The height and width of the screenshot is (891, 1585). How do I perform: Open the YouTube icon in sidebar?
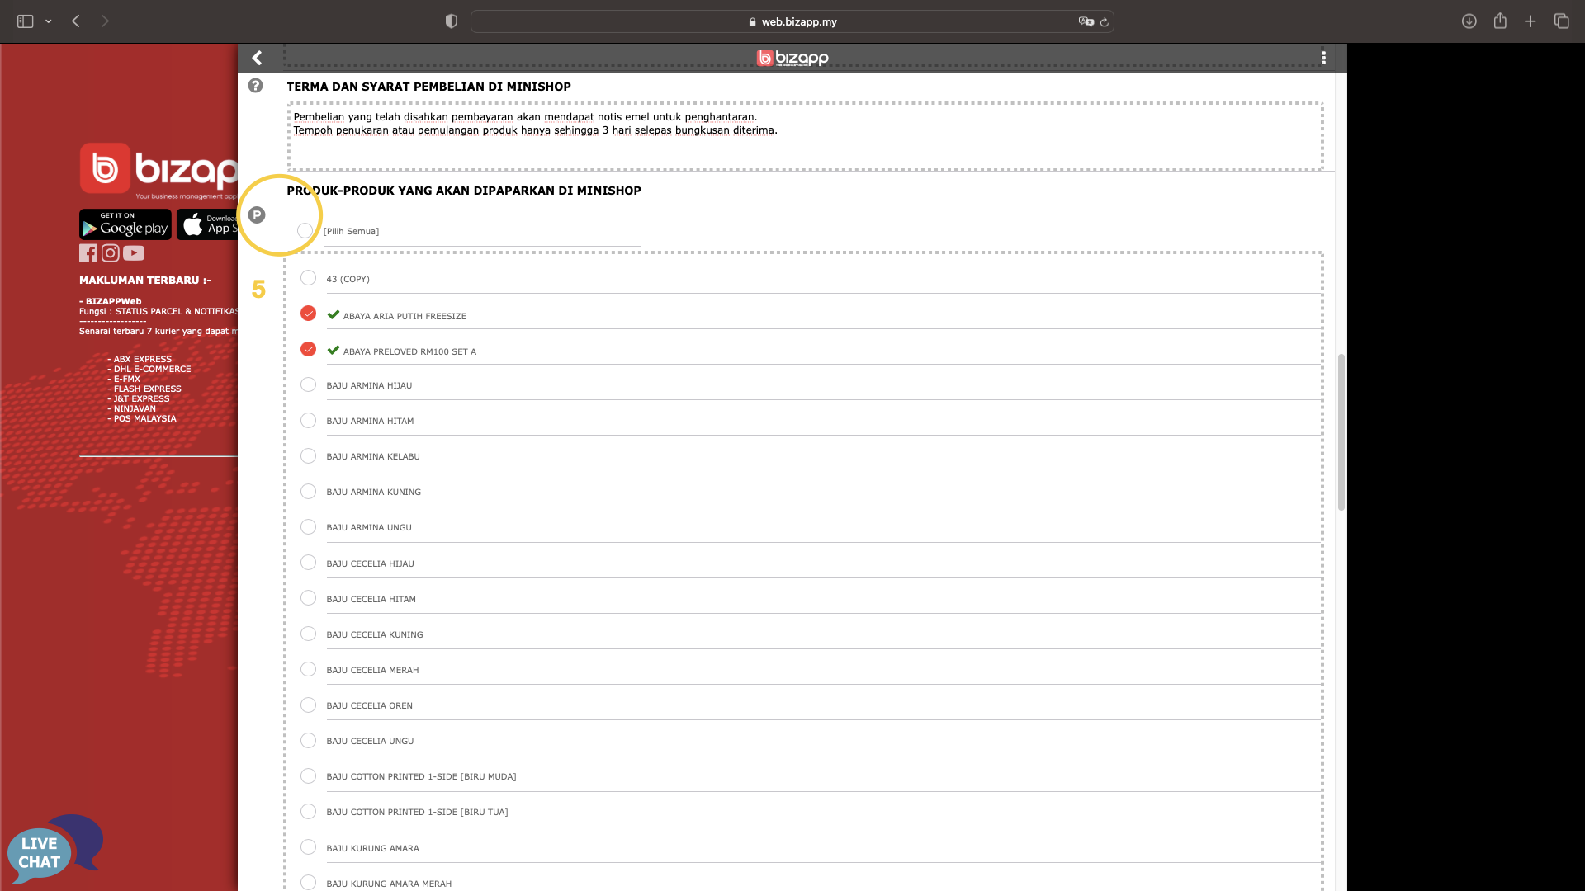[134, 253]
